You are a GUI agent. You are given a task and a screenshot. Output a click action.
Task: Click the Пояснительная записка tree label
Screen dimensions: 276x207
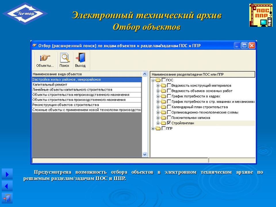click(191, 118)
